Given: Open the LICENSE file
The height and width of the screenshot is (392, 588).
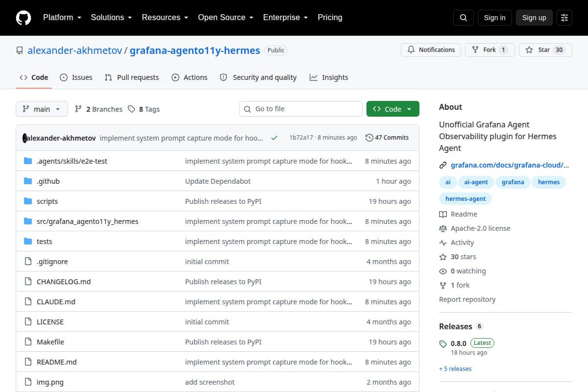Looking at the screenshot, I should coord(50,322).
